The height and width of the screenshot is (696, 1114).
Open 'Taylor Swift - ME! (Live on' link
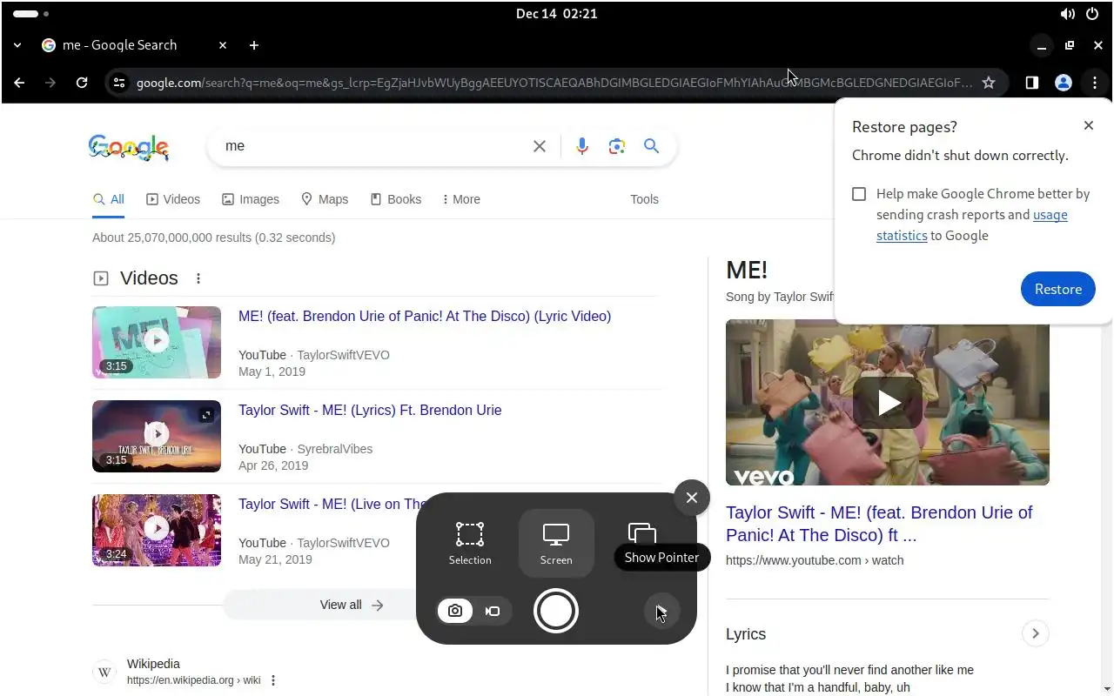(x=332, y=505)
